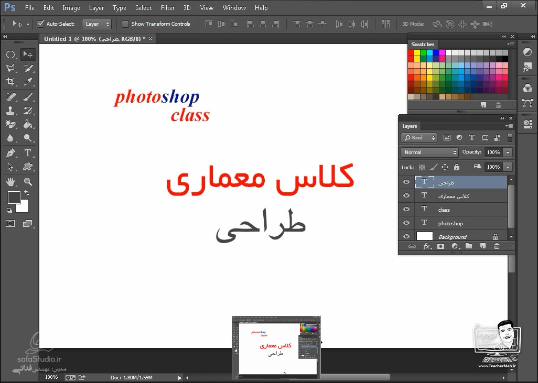The height and width of the screenshot is (383, 538).
Task: Click the zoom percentage field 100%
Action: pyautogui.click(x=51, y=377)
